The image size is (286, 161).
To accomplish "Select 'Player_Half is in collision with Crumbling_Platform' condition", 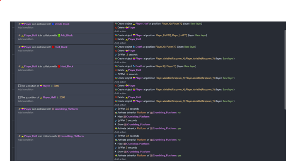I will [51, 136].
